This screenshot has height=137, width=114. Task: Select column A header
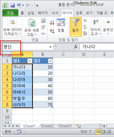coord(22,55)
